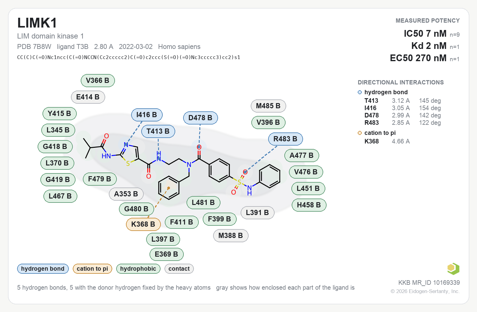Click residue label L345 B
This screenshot has height=312, width=477.
(x=58, y=130)
